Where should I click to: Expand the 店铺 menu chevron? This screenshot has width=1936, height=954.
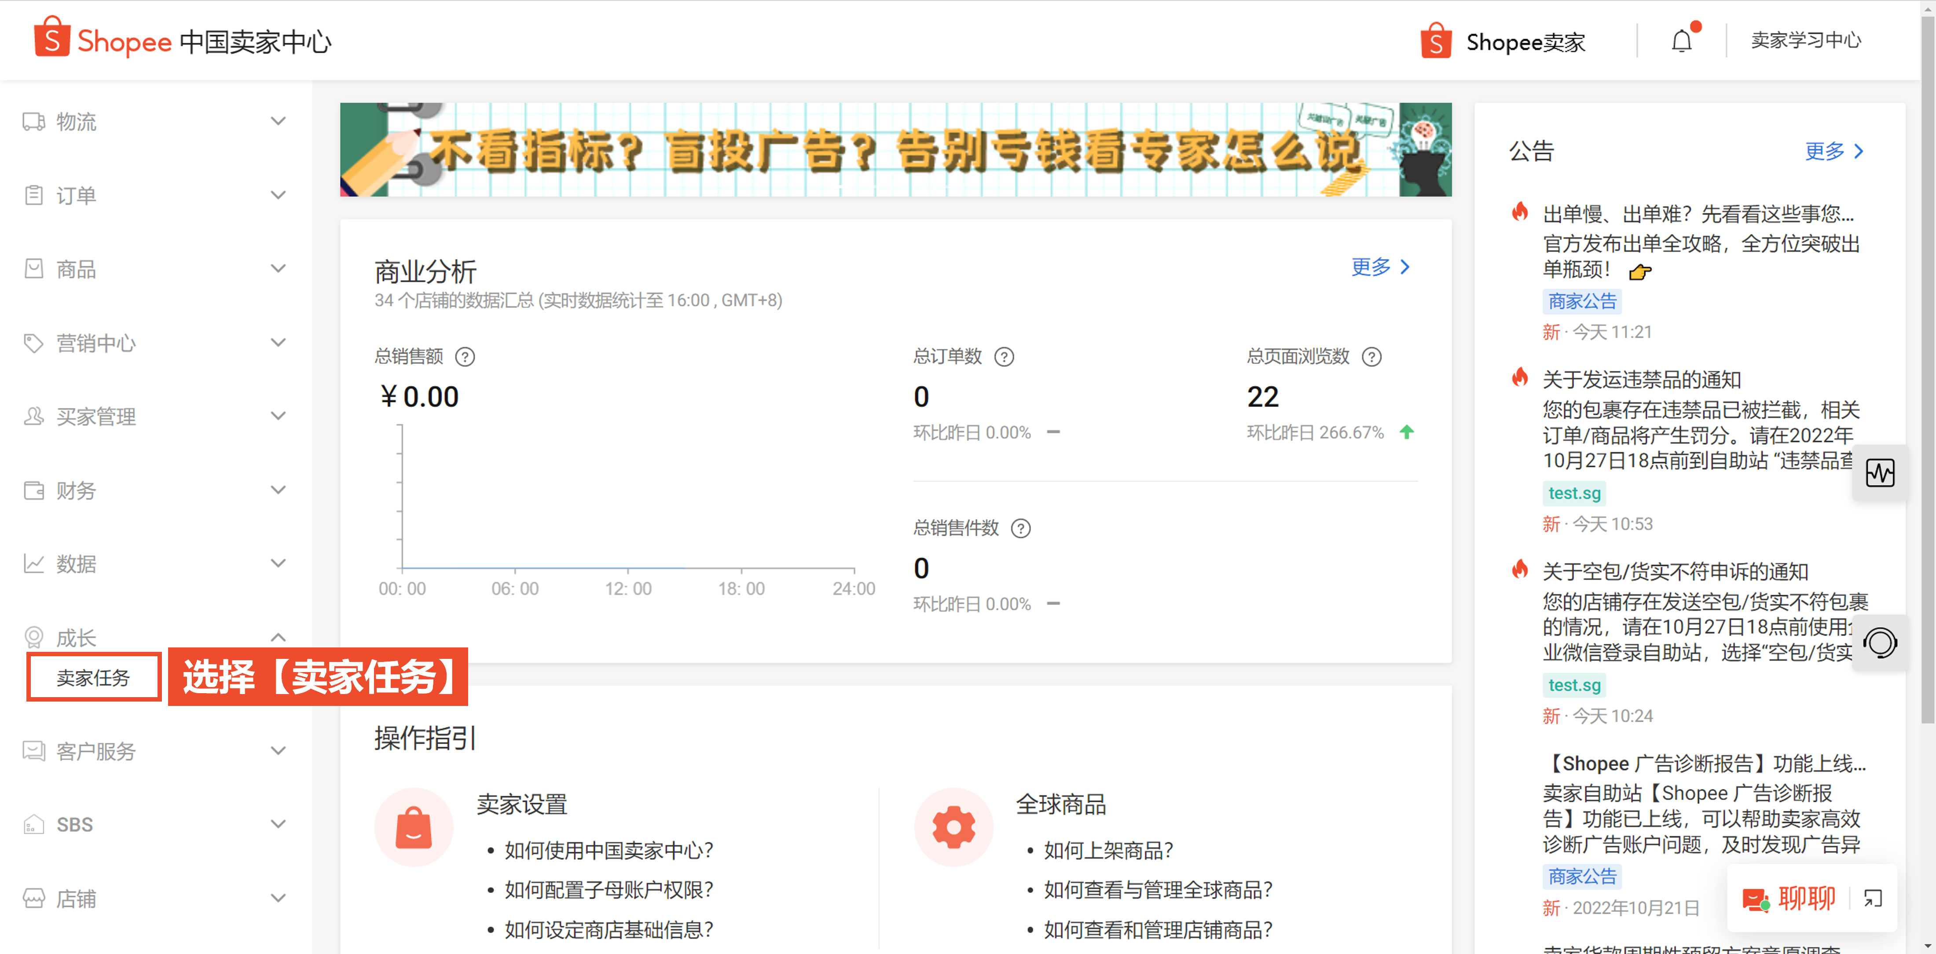pos(278,898)
